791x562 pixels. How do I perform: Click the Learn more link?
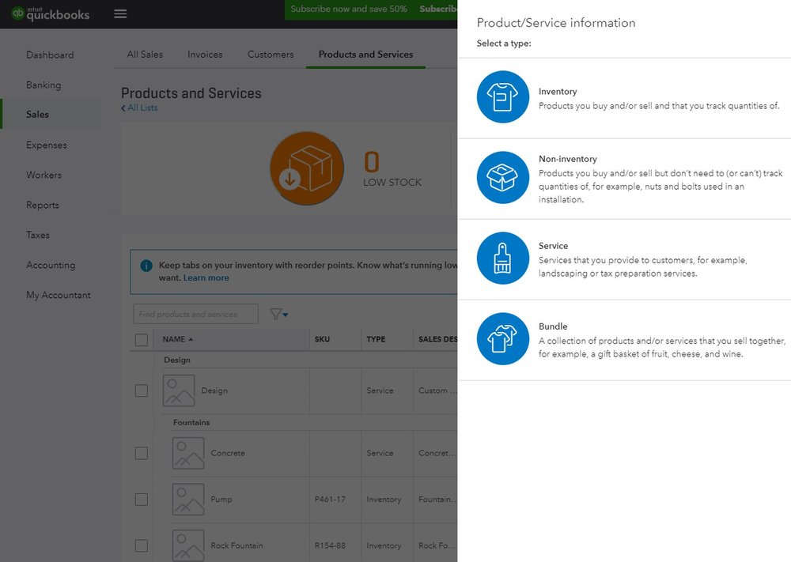pyautogui.click(x=206, y=277)
